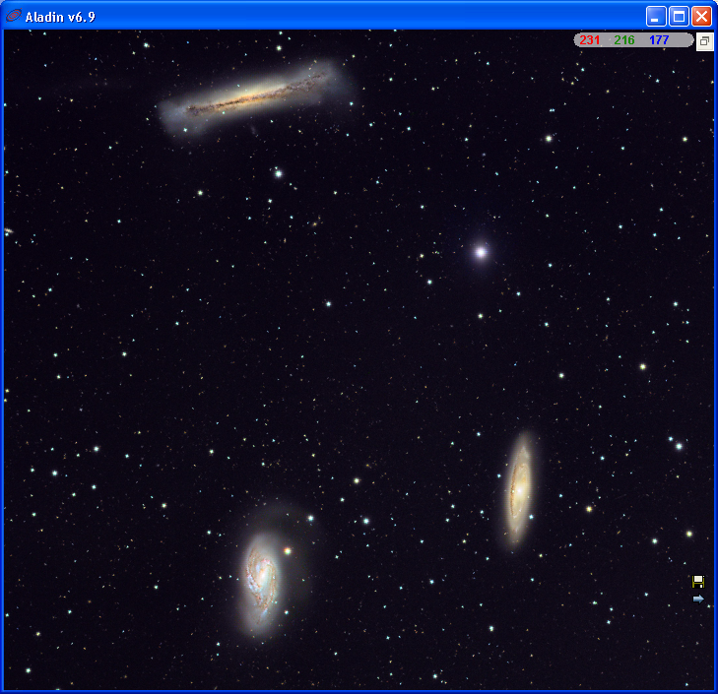The width and height of the screenshot is (718, 694).
Task: Click the Aladin logo in title bar
Action: click(13, 16)
